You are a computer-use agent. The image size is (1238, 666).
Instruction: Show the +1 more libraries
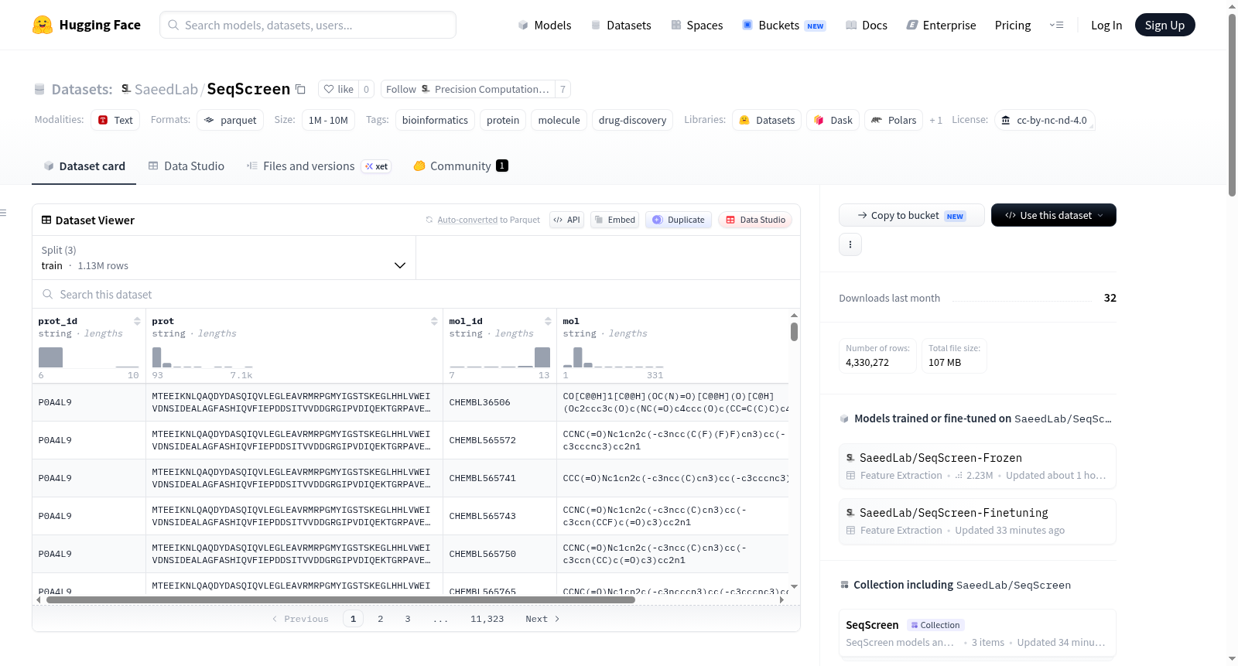(935, 120)
